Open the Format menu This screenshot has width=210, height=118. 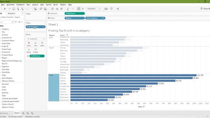point(49,5)
